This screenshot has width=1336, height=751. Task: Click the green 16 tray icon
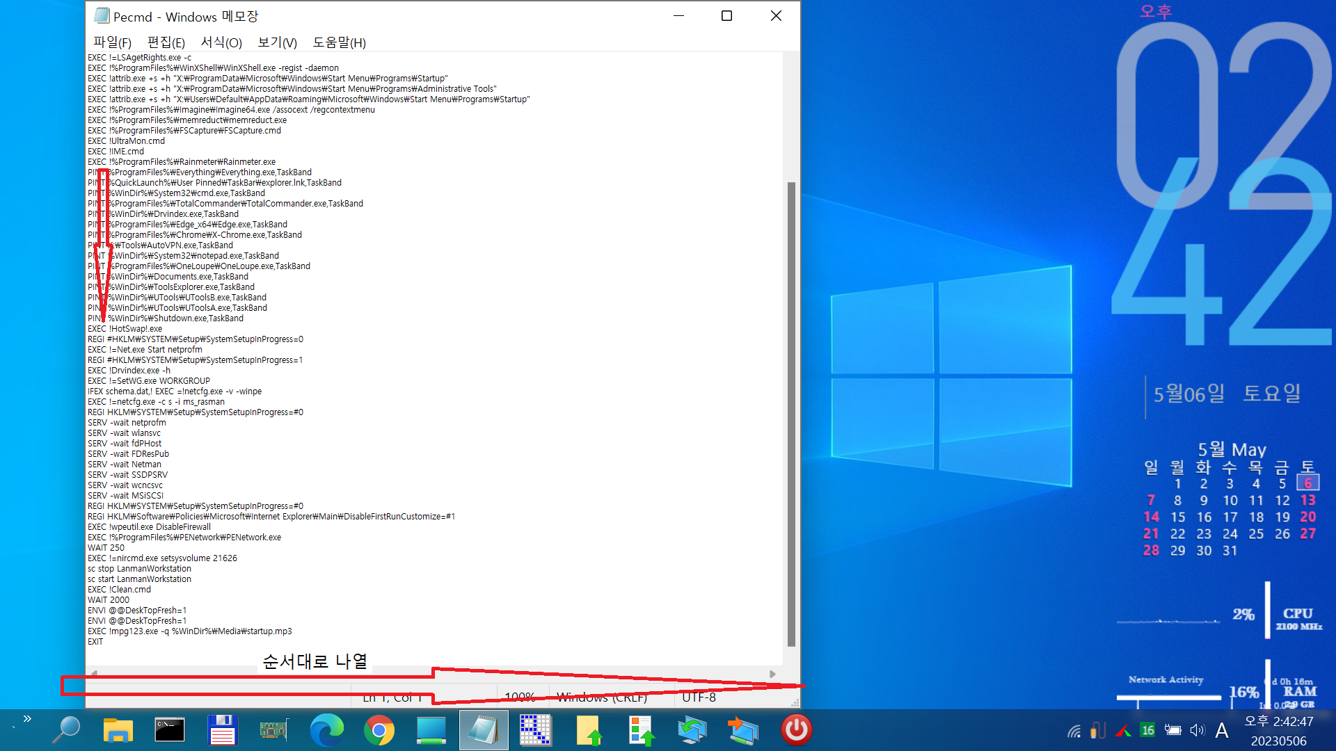1147,730
